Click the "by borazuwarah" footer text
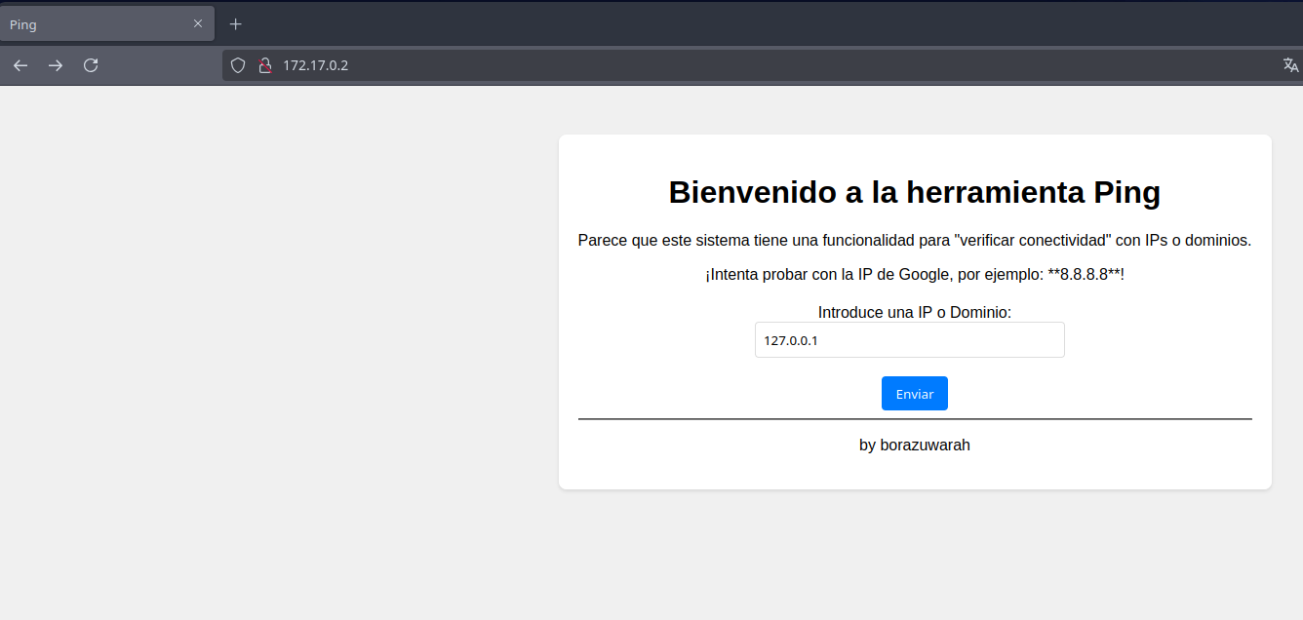The image size is (1303, 620). (914, 446)
